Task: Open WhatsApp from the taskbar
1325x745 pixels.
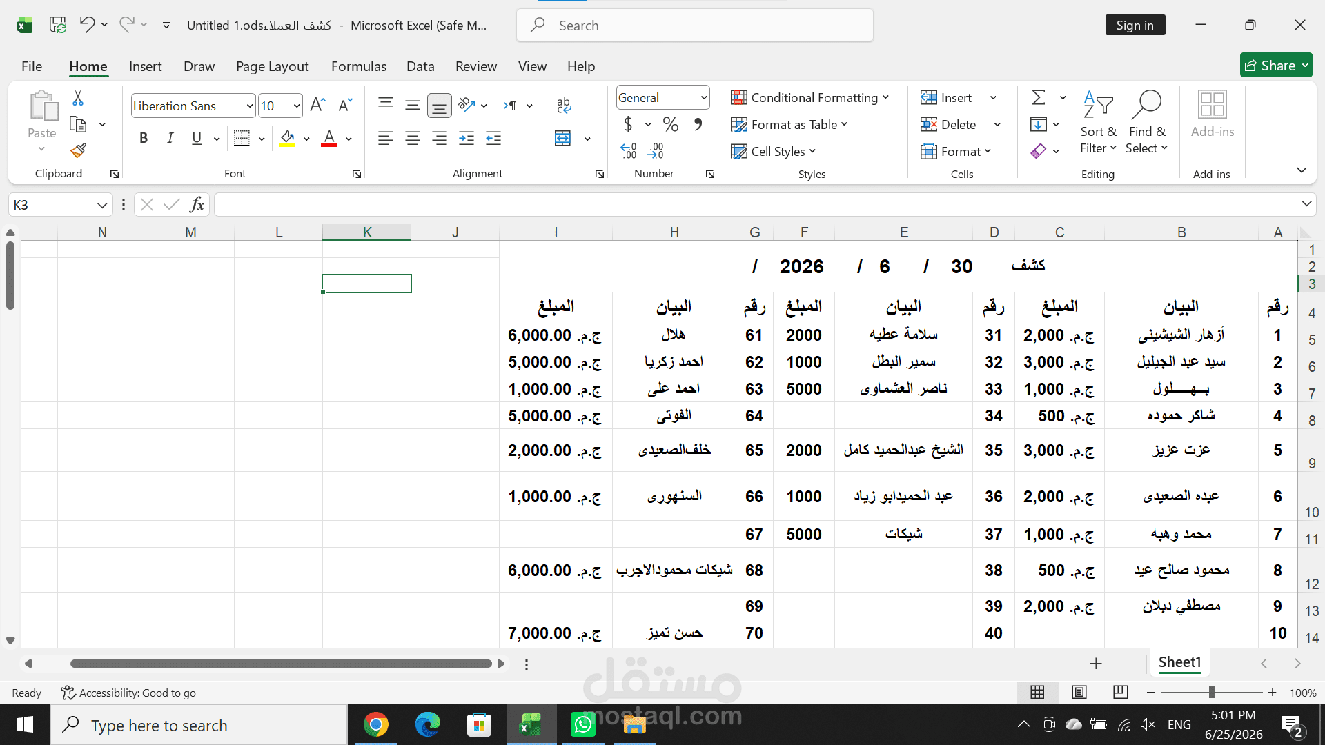Action: coord(583,724)
